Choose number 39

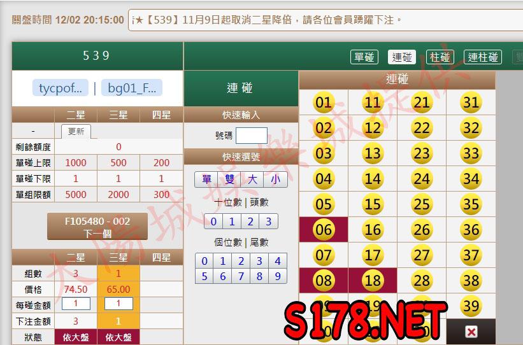click(471, 306)
